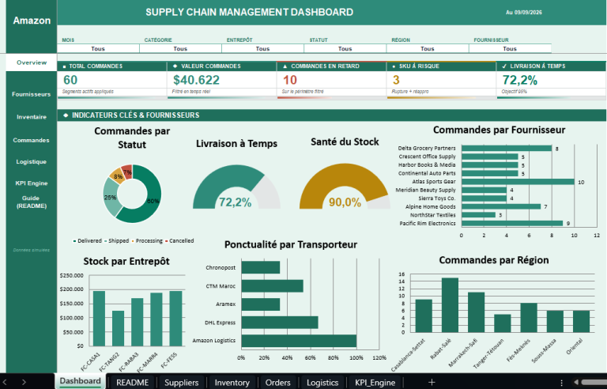Viewport: 607px width, 389px height.
Task: Select the CTM Maroc punctuality bar
Action: (x=272, y=286)
